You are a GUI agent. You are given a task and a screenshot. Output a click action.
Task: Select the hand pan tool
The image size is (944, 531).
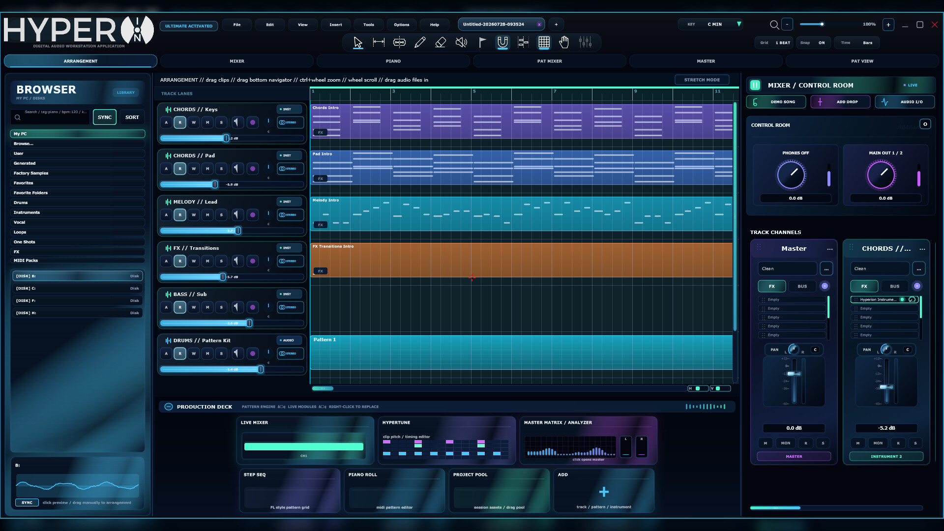pos(564,43)
